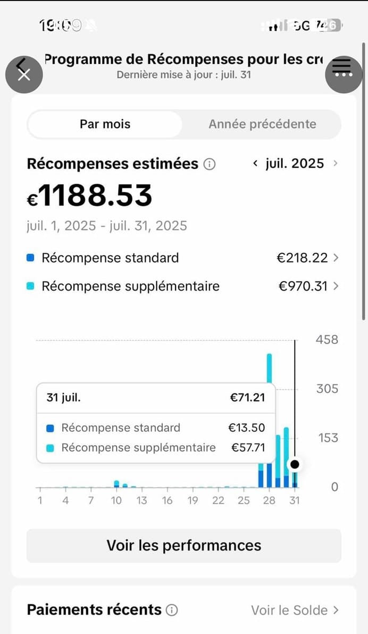
Task: Tap info icon beside Récompenses estimées
Action: coord(210,164)
